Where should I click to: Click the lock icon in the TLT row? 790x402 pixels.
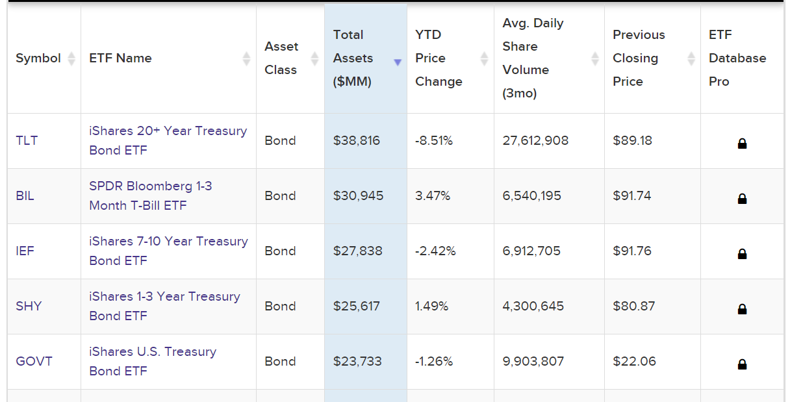point(742,144)
